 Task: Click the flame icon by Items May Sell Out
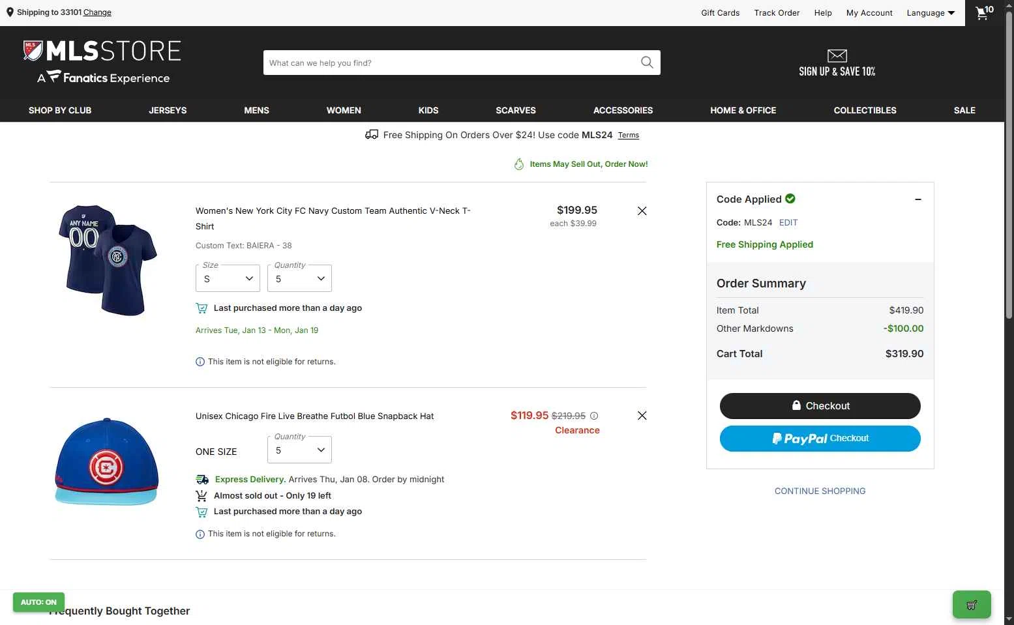519,164
